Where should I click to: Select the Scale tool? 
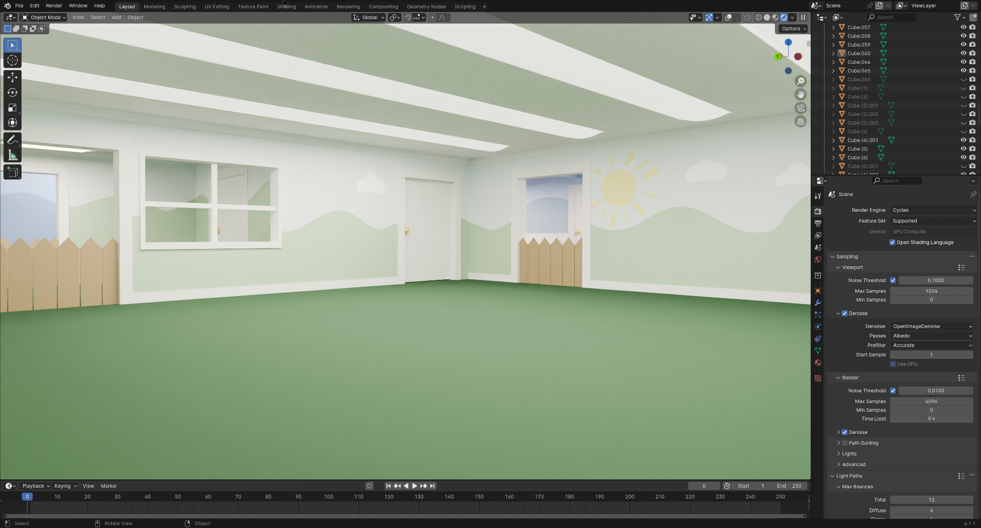coord(12,108)
